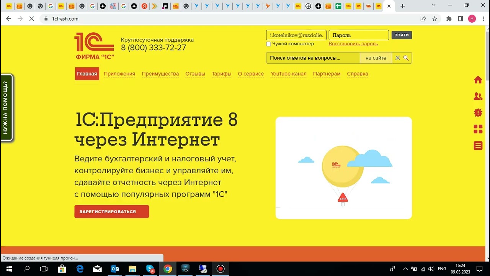Open Windows Start menu

pyautogui.click(x=9, y=269)
